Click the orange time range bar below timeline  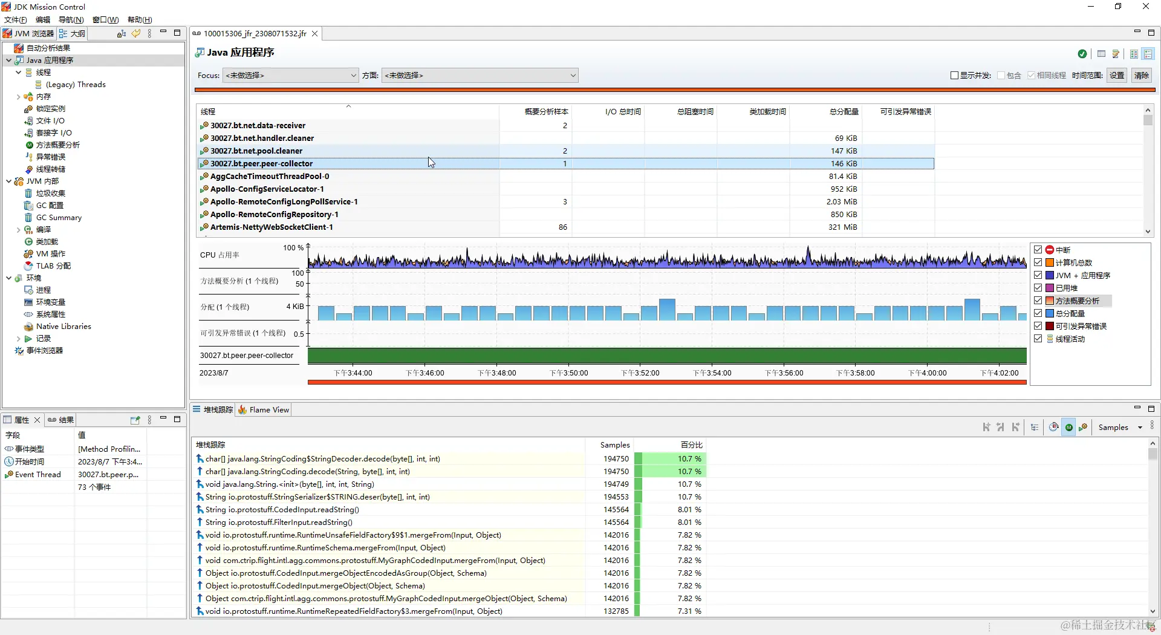667,382
